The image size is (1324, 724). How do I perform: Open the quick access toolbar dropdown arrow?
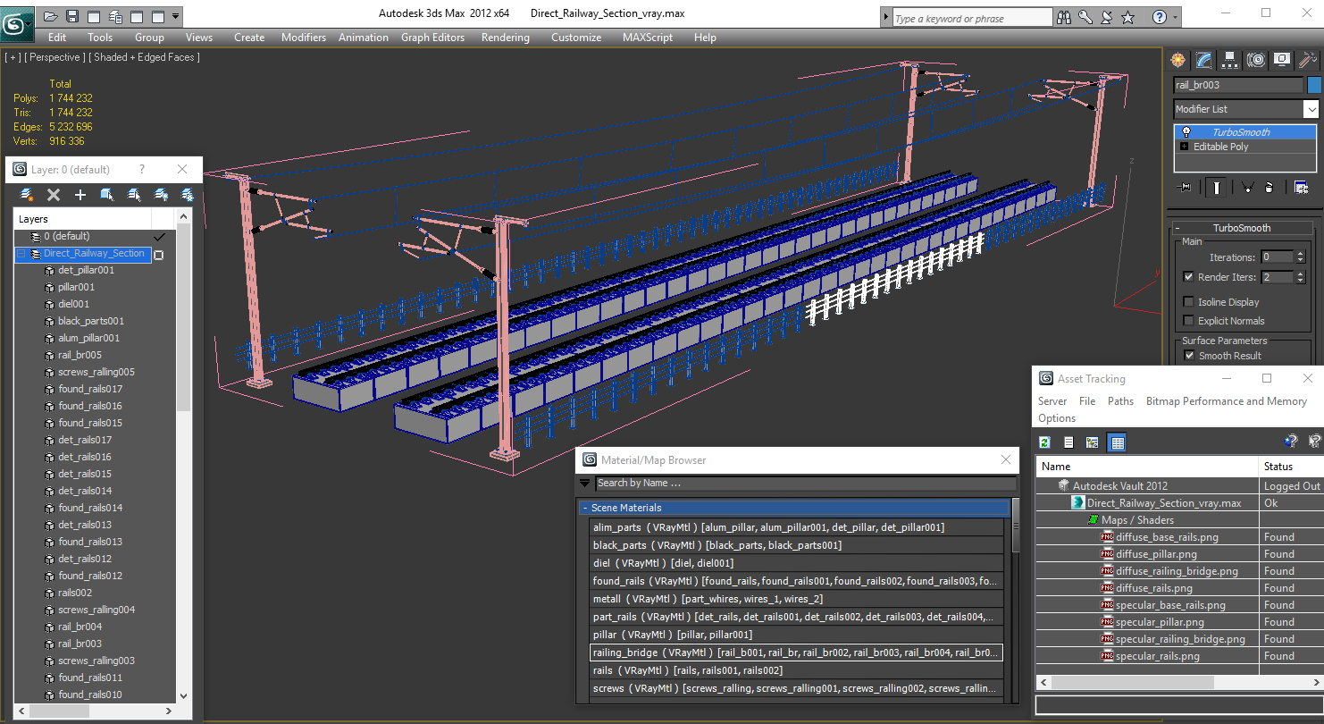(176, 16)
